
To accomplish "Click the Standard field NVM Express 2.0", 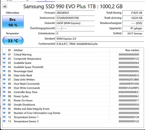I will coord(100,39).
